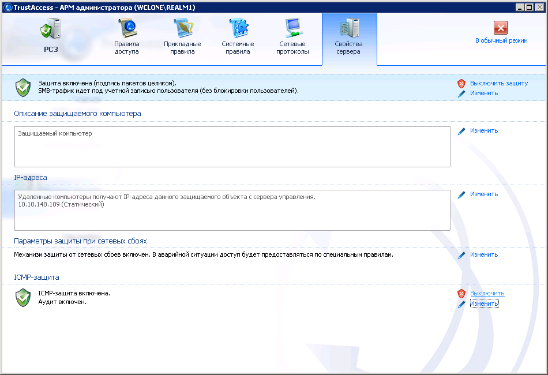Image resolution: width=548 pixels, height=375 pixels.
Task: Click the pencil icon in IP-адреса section
Action: [461, 194]
